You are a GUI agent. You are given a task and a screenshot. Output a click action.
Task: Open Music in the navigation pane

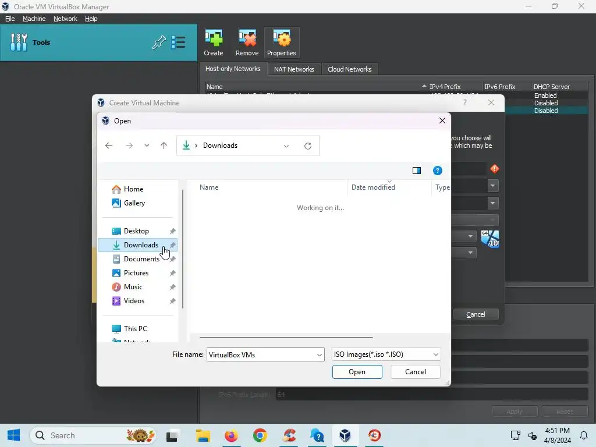138,287
